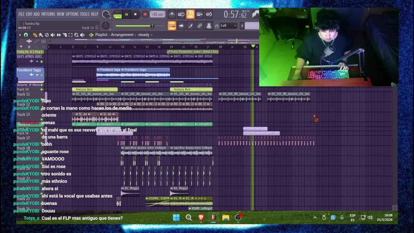Select the slip tool with double arrows

(x=59, y=35)
